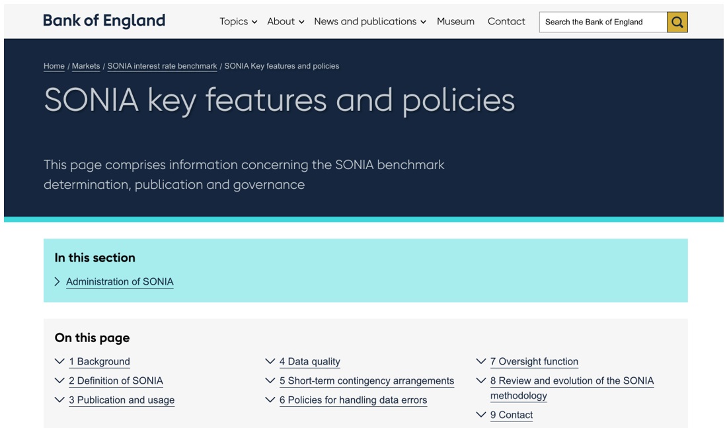The image size is (727, 428).
Task: Click chevron beside 4 Data quality
Action: tap(270, 361)
